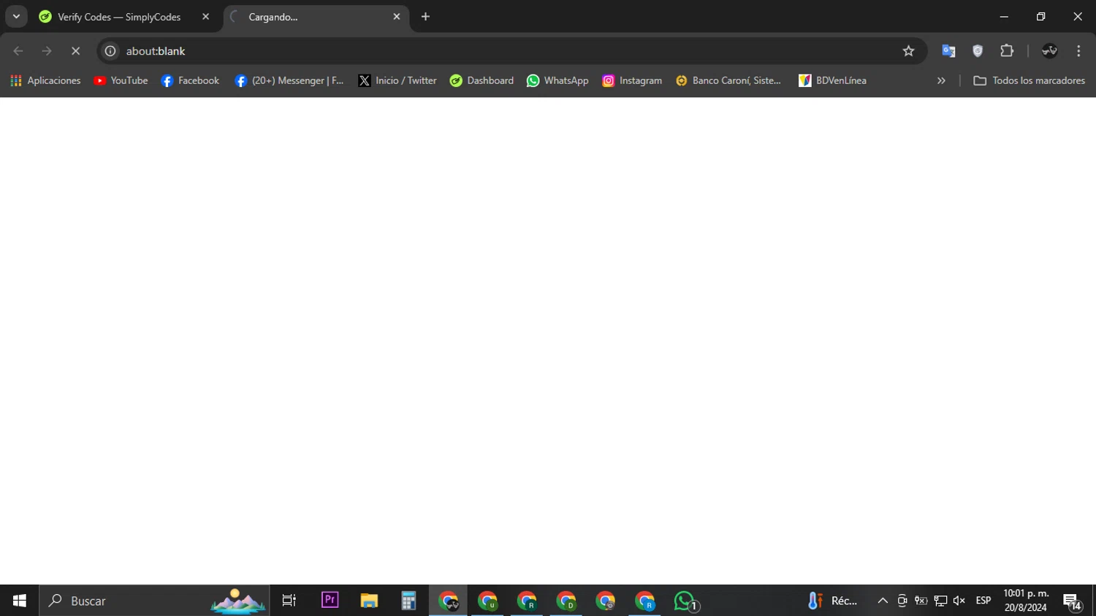Open the YouTube bookmark
Screen dimensions: 1096x616
coord(121,80)
